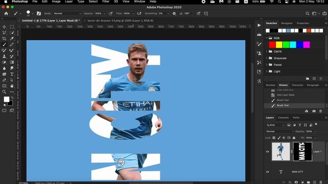
Task: Switch to kevin-de-bruyne-53.png document tab
Action: [x=120, y=20]
